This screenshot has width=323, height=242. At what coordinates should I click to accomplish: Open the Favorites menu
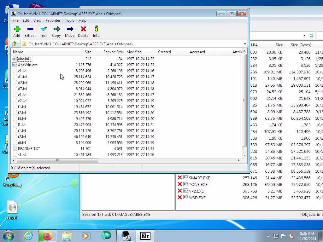click(x=53, y=20)
